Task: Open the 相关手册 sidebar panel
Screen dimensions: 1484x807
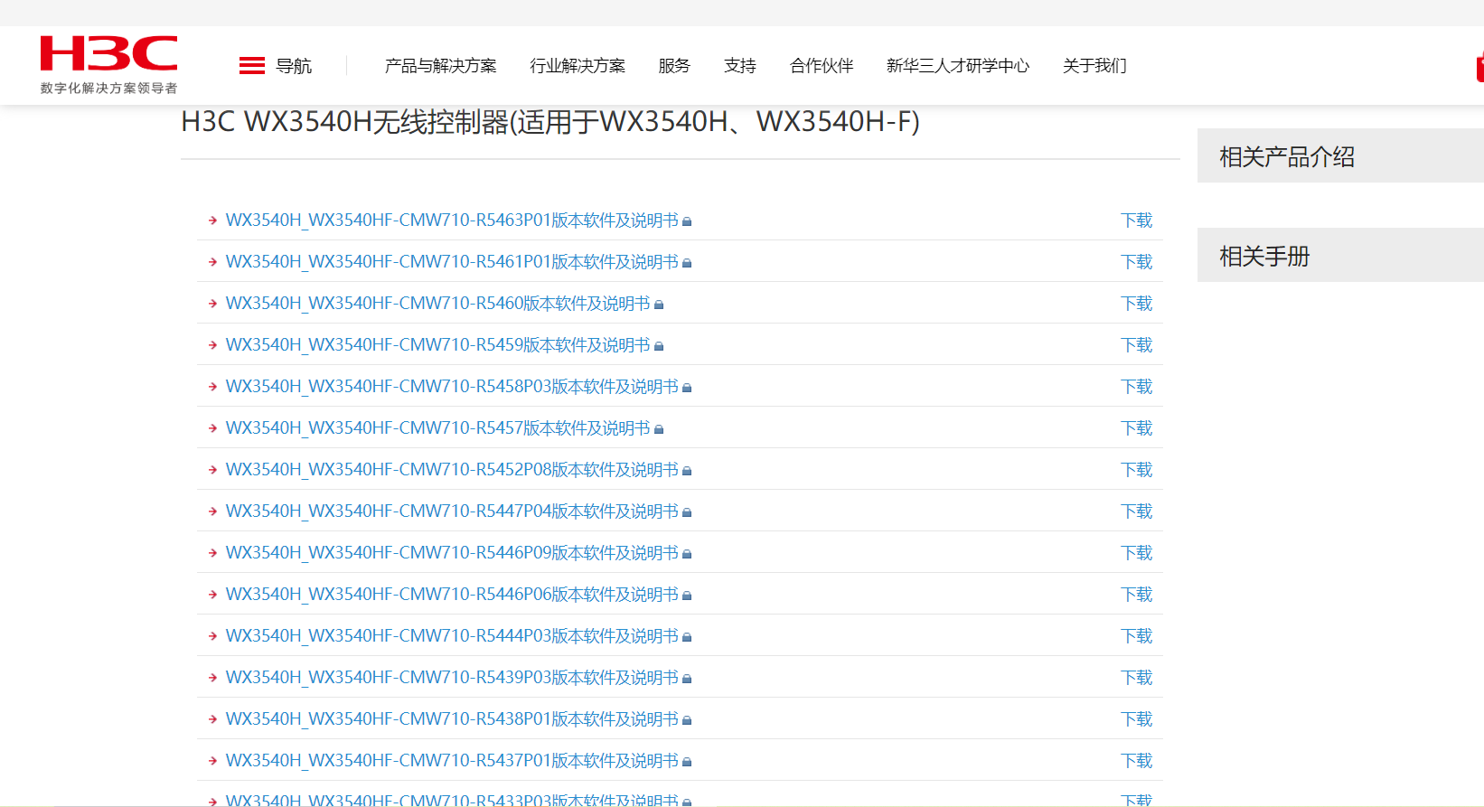Action: pyautogui.click(x=1340, y=255)
